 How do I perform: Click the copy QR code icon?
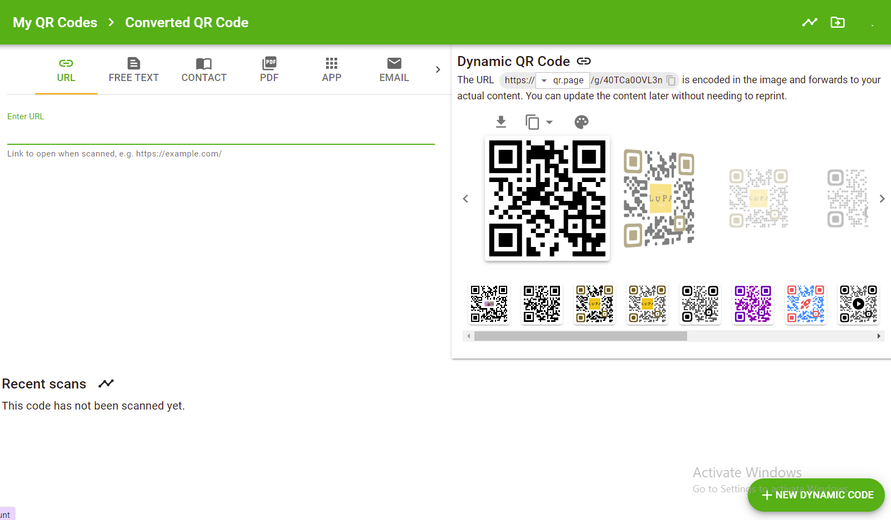coord(532,122)
